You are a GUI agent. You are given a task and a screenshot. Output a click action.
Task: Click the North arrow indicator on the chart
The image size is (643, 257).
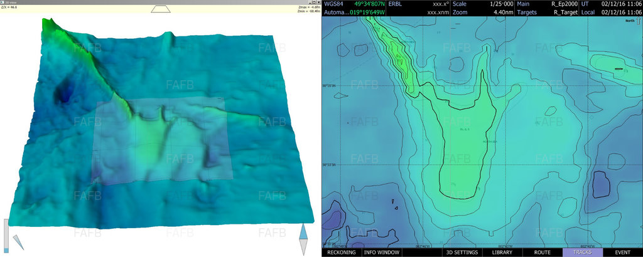tap(630, 21)
